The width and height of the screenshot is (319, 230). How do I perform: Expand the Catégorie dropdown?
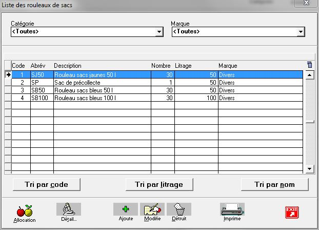pos(159,32)
